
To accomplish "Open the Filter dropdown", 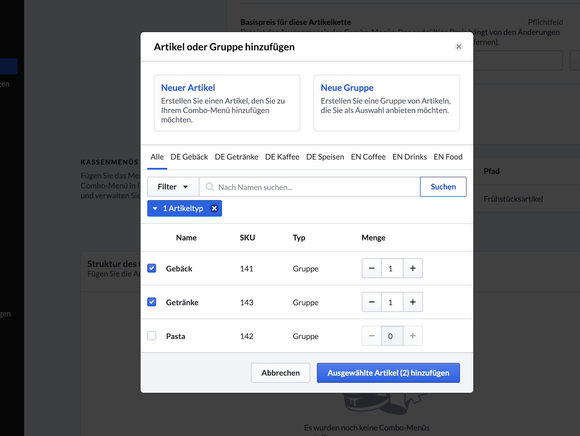I will pos(173,187).
